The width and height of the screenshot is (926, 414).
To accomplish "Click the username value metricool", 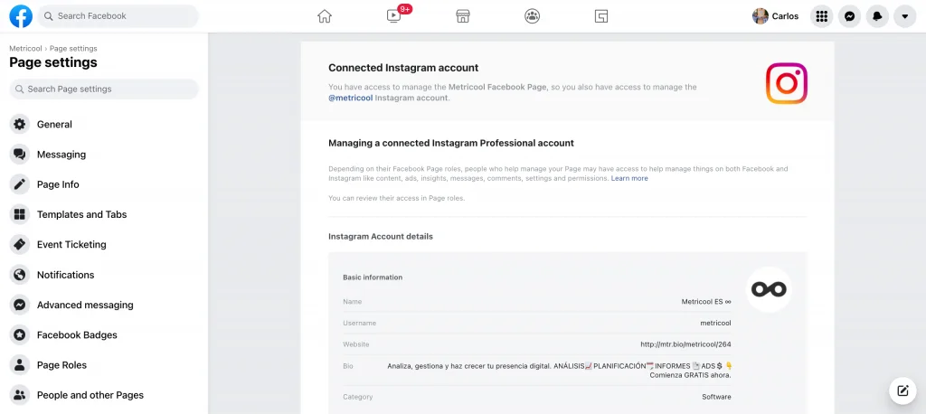I will pos(715,323).
